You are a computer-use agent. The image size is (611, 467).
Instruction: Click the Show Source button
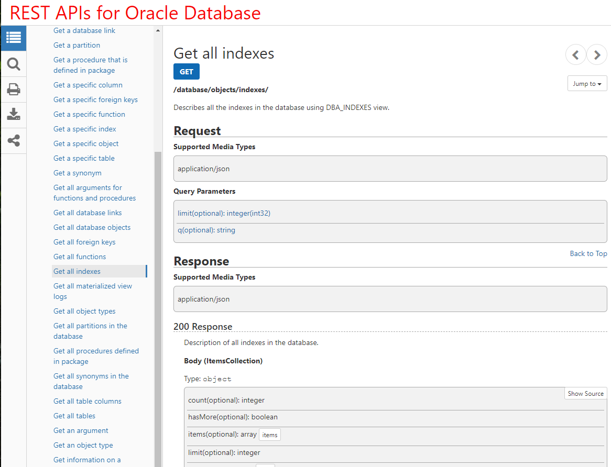(x=586, y=394)
